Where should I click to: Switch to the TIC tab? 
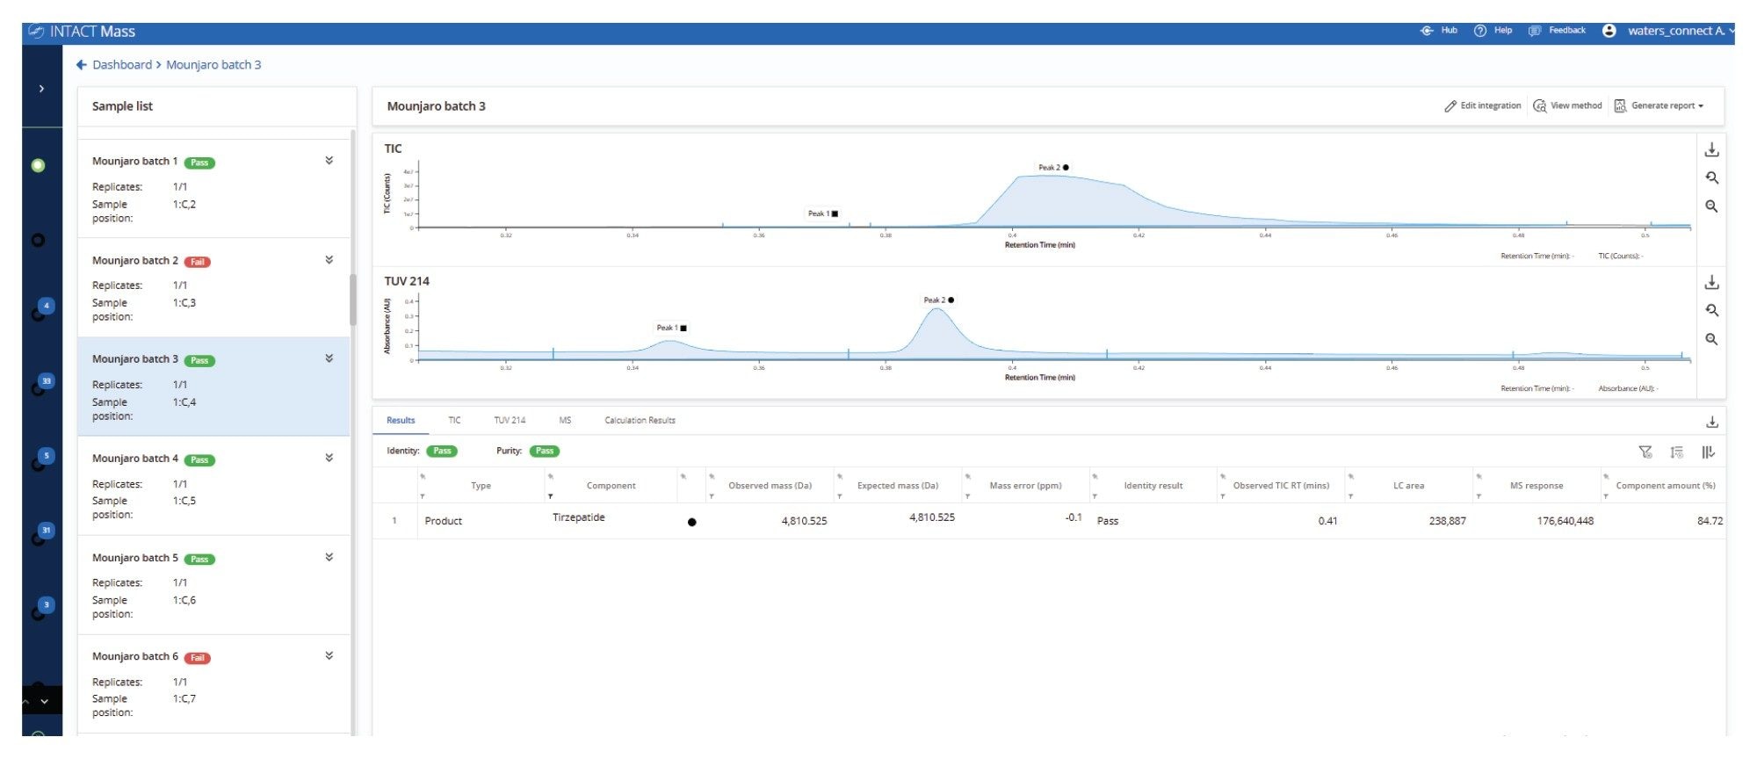tap(454, 421)
